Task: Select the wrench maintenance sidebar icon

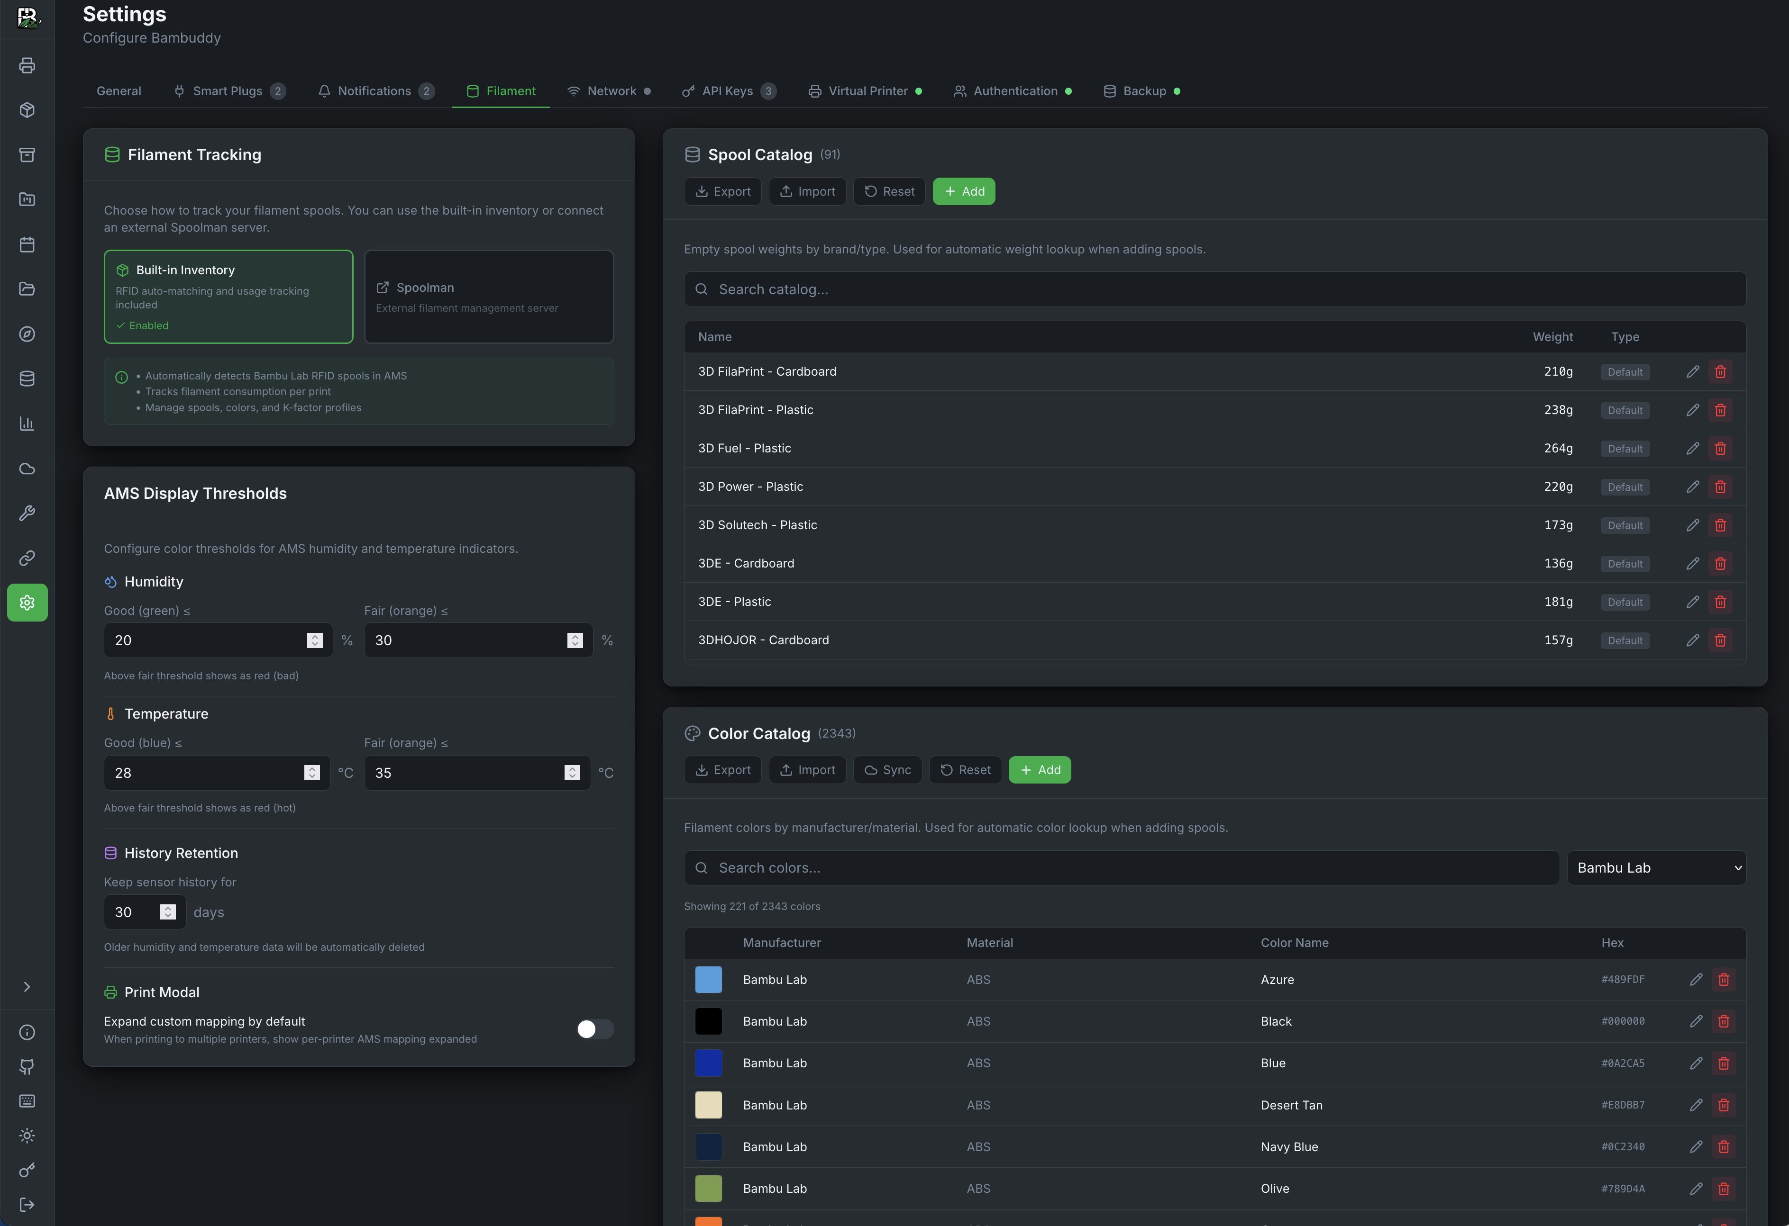Action: tap(27, 513)
